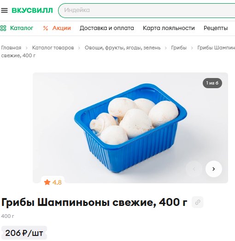Open Каталог товаров breadcrumb link

(53, 48)
